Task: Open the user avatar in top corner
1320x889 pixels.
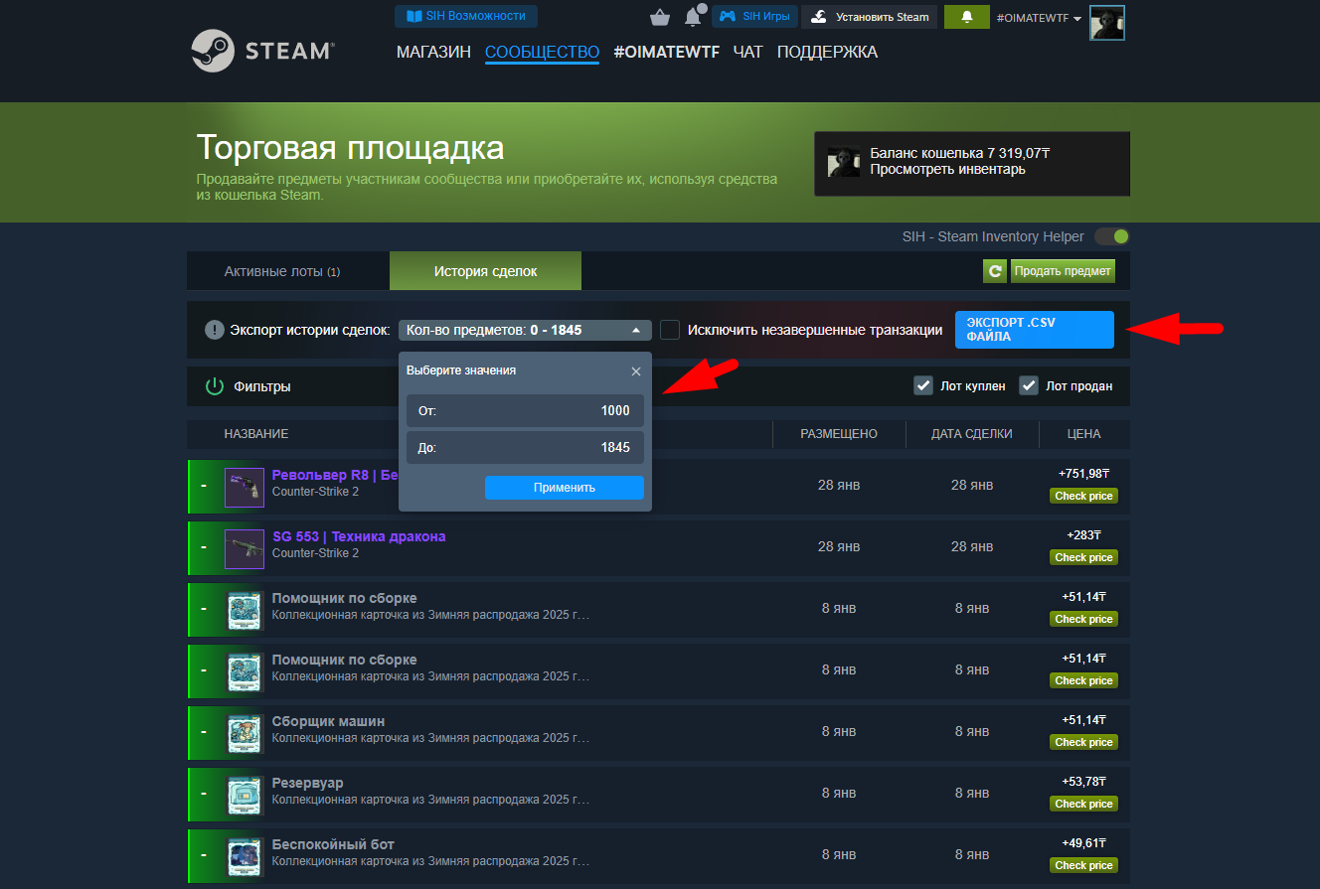Action: [x=1106, y=23]
